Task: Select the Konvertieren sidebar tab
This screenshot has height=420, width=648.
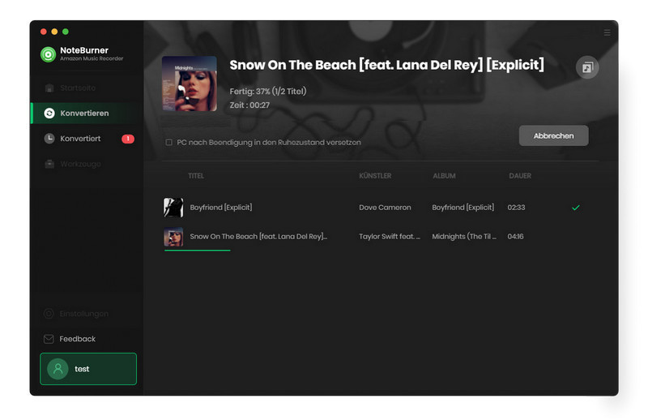Action: click(x=86, y=113)
